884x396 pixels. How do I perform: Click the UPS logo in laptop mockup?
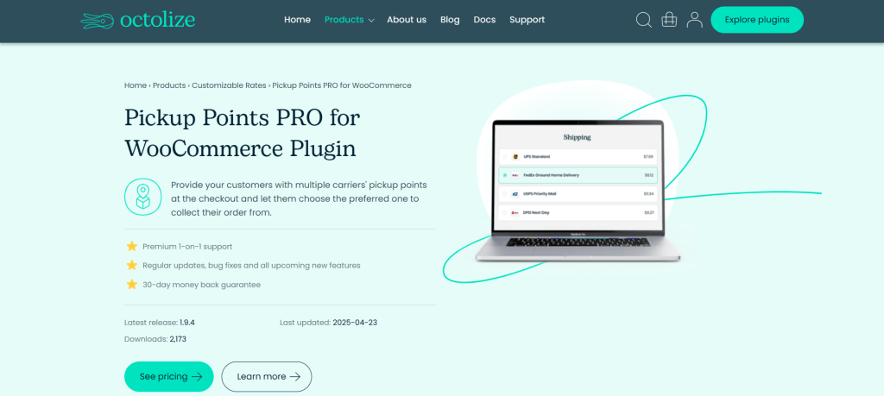tap(515, 157)
